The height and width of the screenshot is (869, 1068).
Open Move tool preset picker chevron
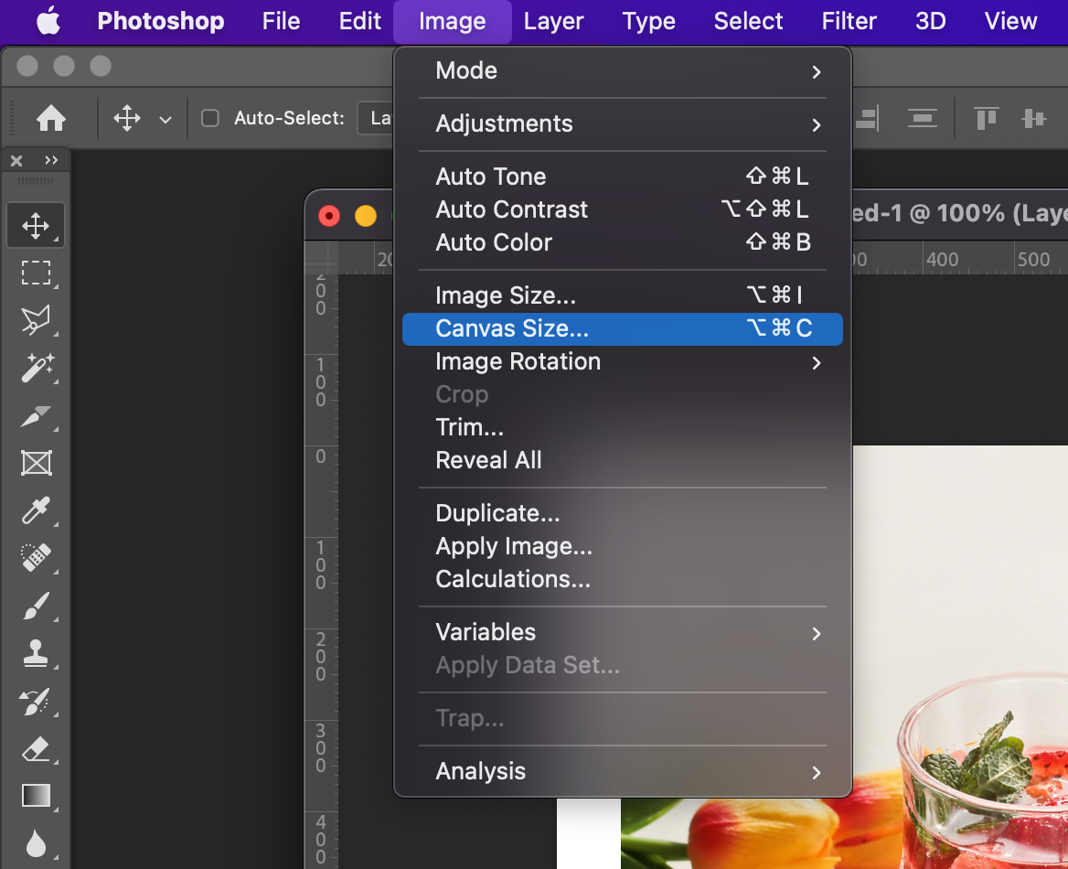pyautogui.click(x=165, y=119)
